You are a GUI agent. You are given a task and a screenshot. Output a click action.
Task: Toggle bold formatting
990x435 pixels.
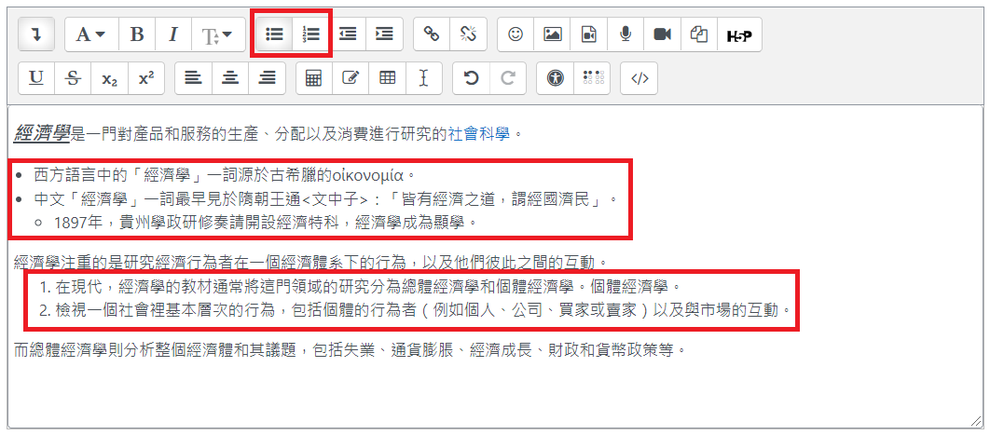click(x=137, y=34)
